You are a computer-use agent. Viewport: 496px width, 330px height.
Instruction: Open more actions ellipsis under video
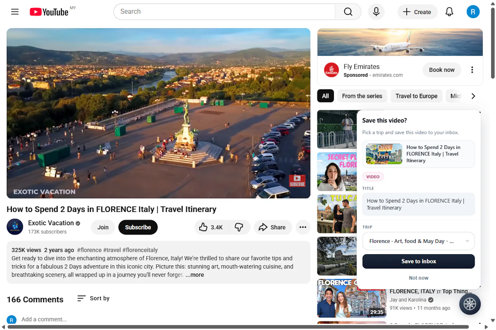tap(303, 227)
